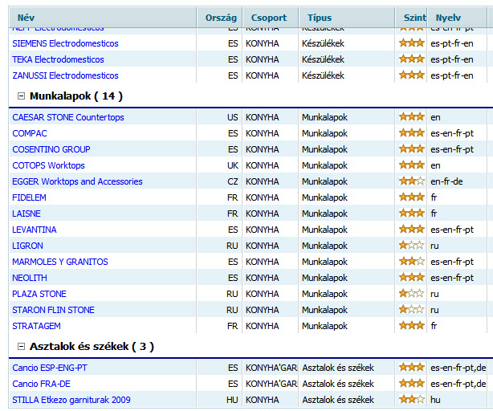Open SIEMENS Electrodomesticos link
This screenshot has width=493, height=411.
65,43
